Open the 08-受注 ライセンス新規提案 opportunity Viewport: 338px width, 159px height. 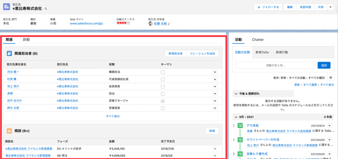[28, 155]
